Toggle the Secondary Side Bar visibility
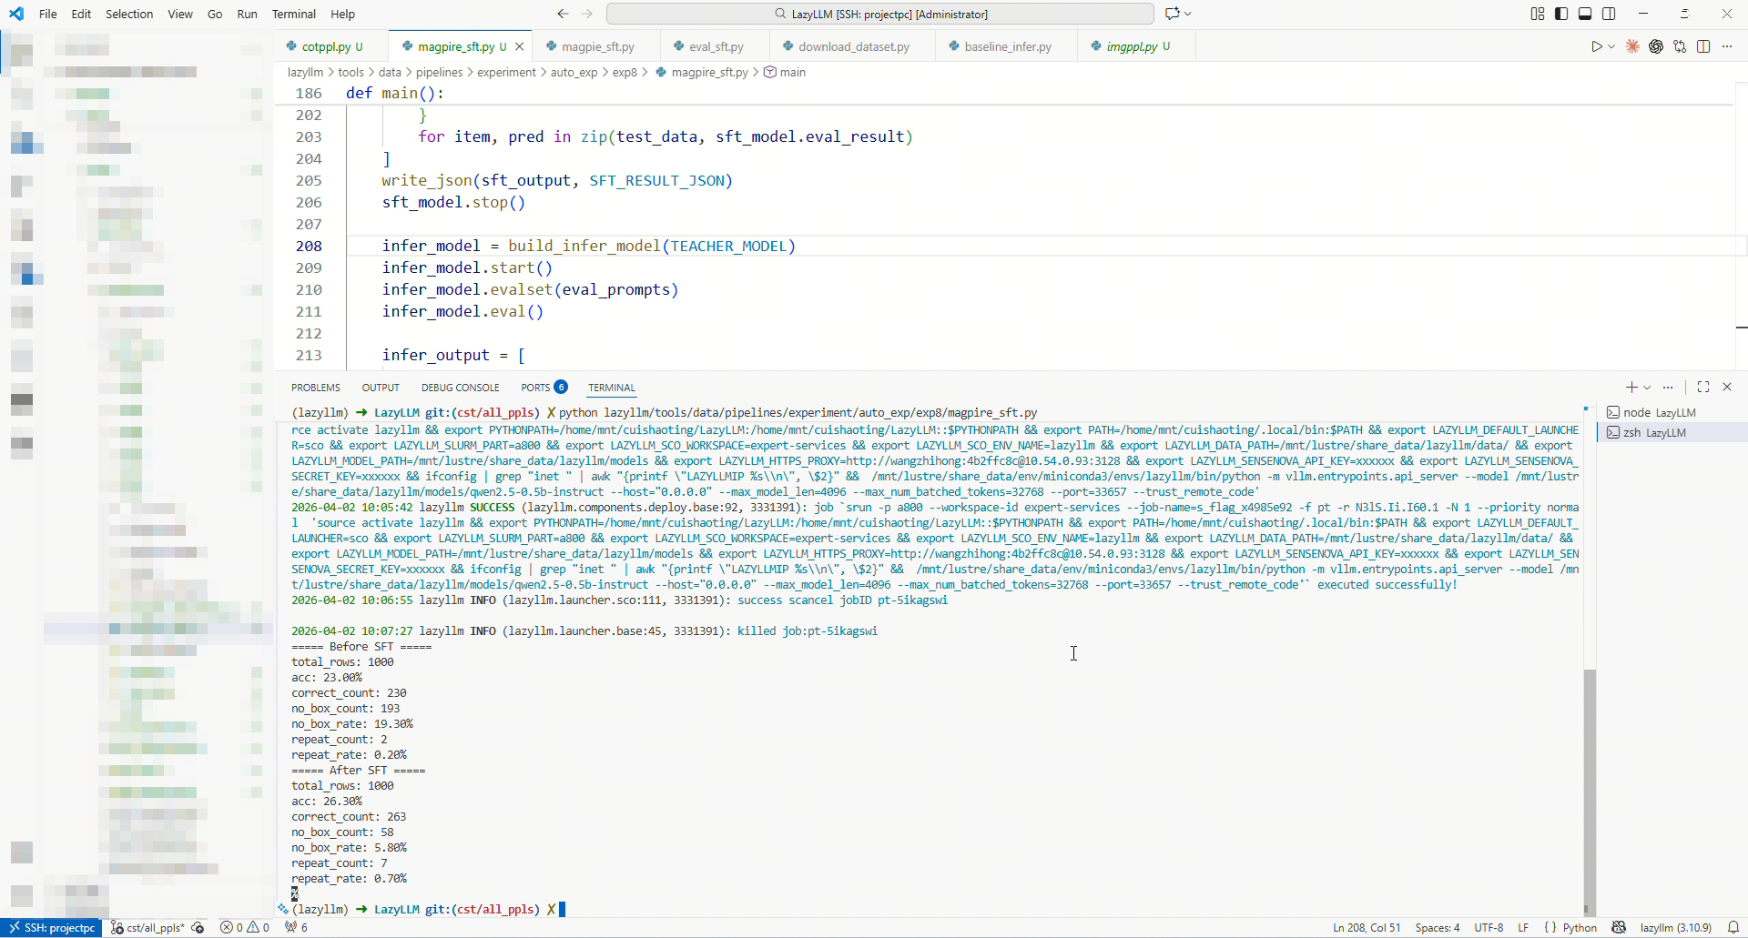The height and width of the screenshot is (938, 1748). [1609, 14]
